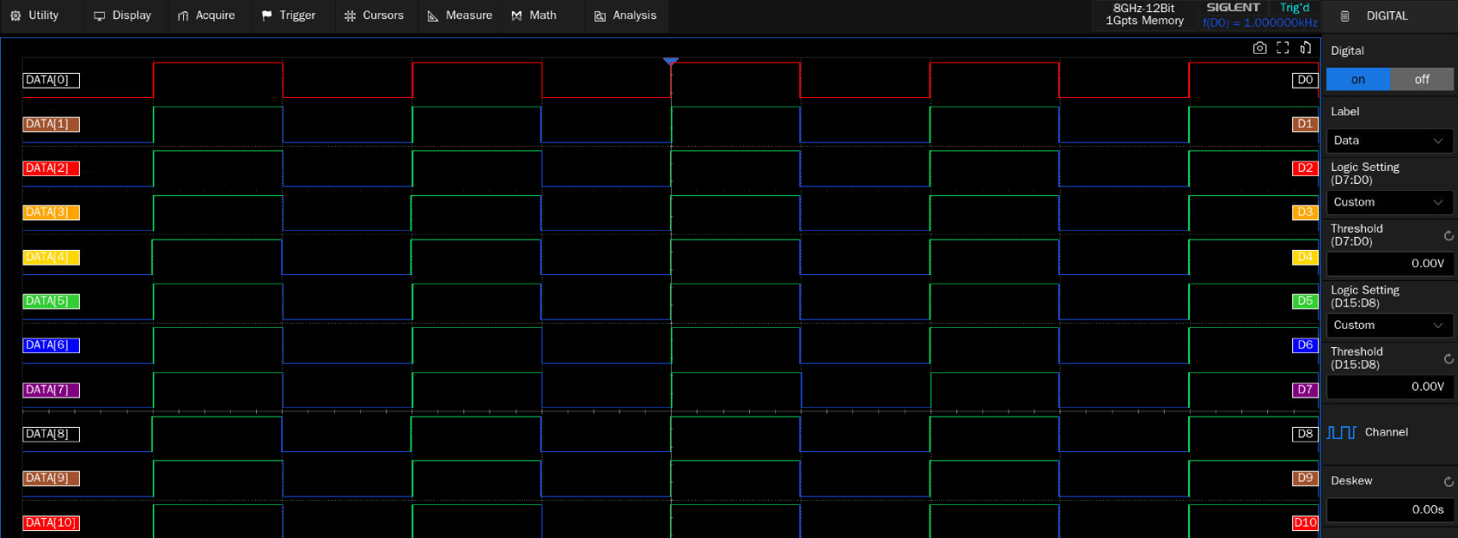Image resolution: width=1458 pixels, height=538 pixels.
Task: Click the audio icon beside fullscreen
Action: coord(1305,48)
